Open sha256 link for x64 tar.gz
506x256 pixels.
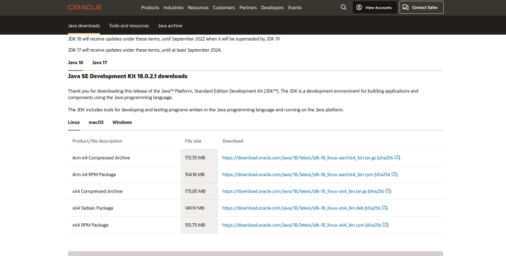376,191
